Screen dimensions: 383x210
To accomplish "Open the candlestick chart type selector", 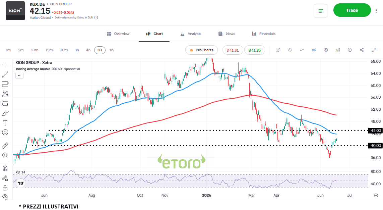I will 314,50.
